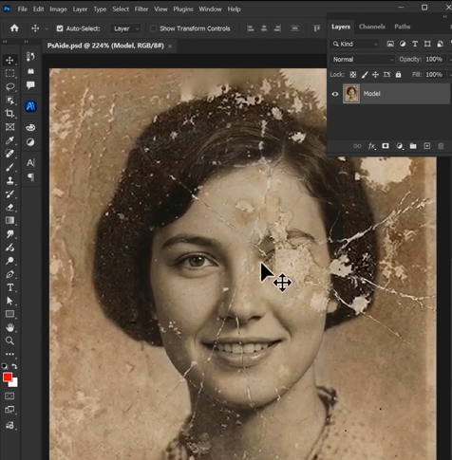Image resolution: width=452 pixels, height=460 pixels.
Task: Select the Horizontal Type tool
Action: click(9, 287)
